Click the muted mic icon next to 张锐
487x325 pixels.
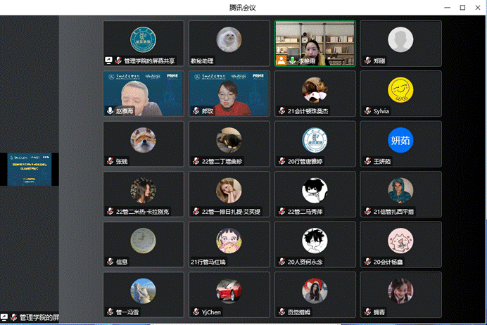click(110, 161)
